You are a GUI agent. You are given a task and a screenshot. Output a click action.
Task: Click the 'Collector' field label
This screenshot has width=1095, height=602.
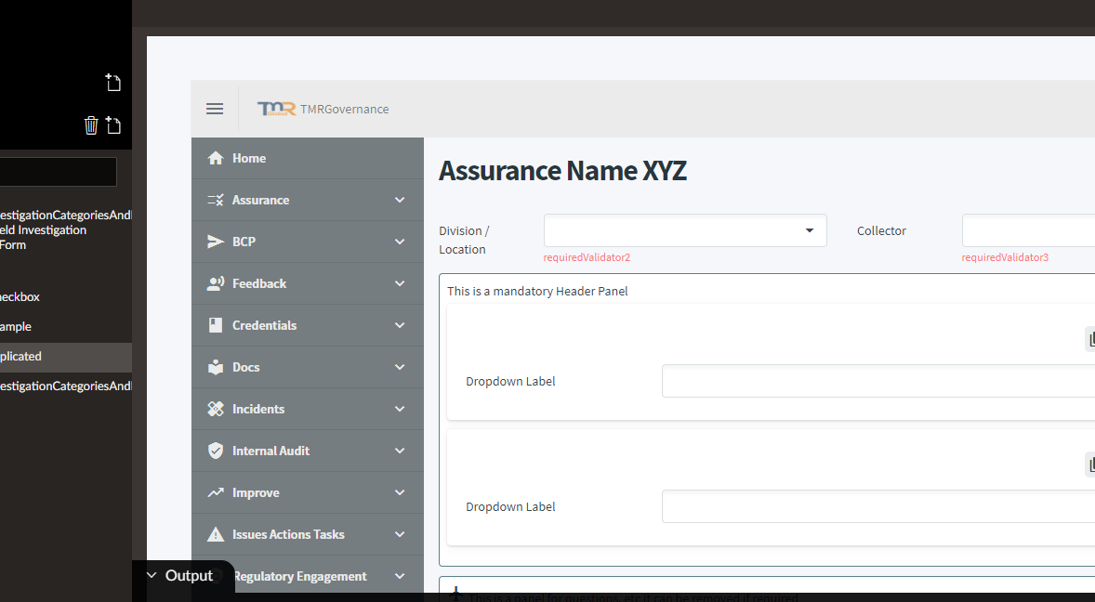click(881, 231)
